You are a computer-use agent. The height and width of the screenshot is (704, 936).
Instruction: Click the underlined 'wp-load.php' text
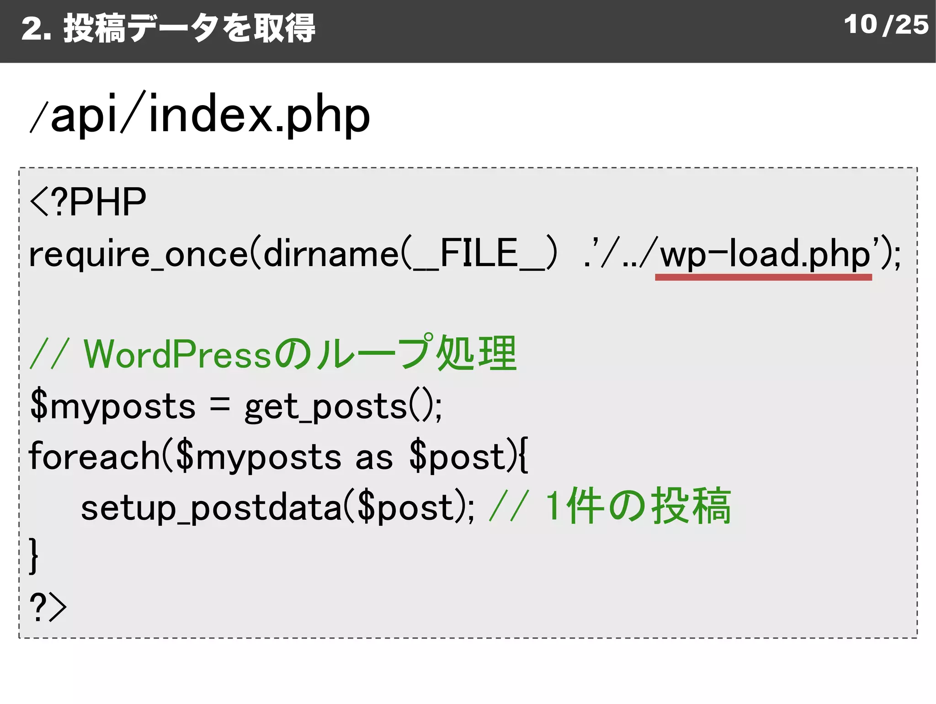coord(766,254)
